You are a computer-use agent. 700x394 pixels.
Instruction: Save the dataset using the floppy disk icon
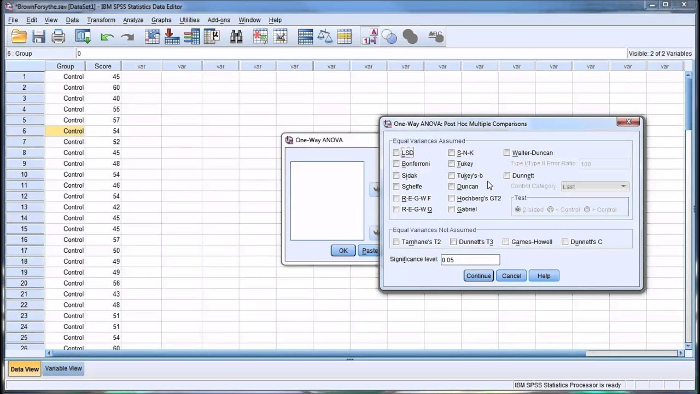(39, 37)
